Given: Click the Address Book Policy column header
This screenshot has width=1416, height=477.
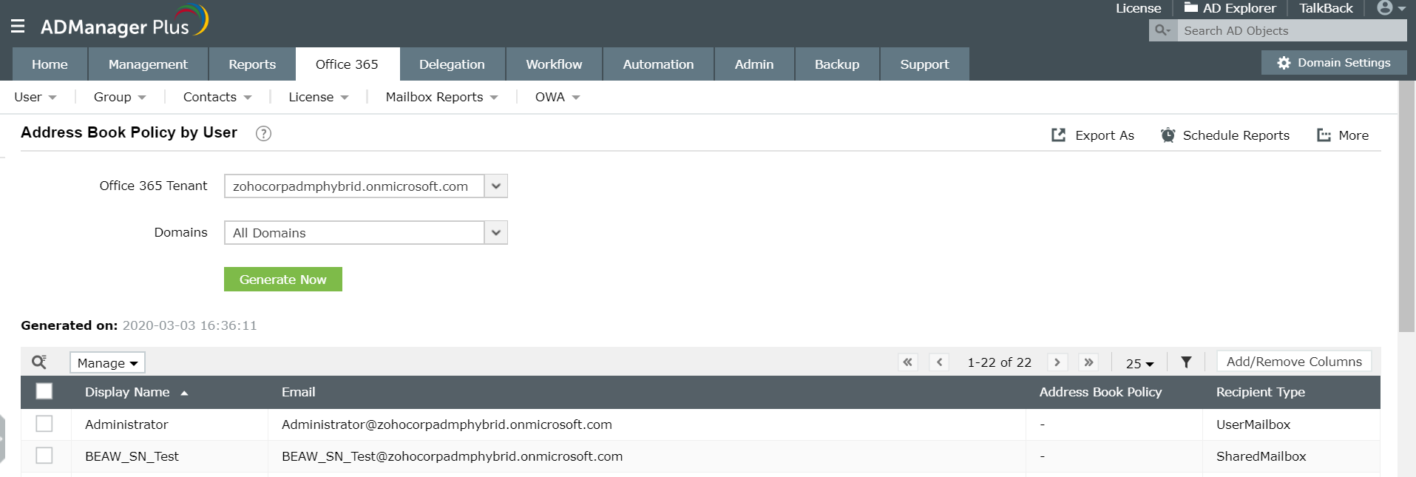Looking at the screenshot, I should coord(1100,392).
